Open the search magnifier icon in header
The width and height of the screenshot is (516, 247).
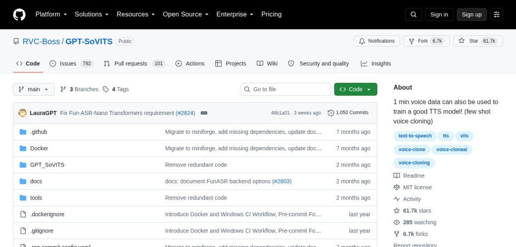tap(414, 14)
